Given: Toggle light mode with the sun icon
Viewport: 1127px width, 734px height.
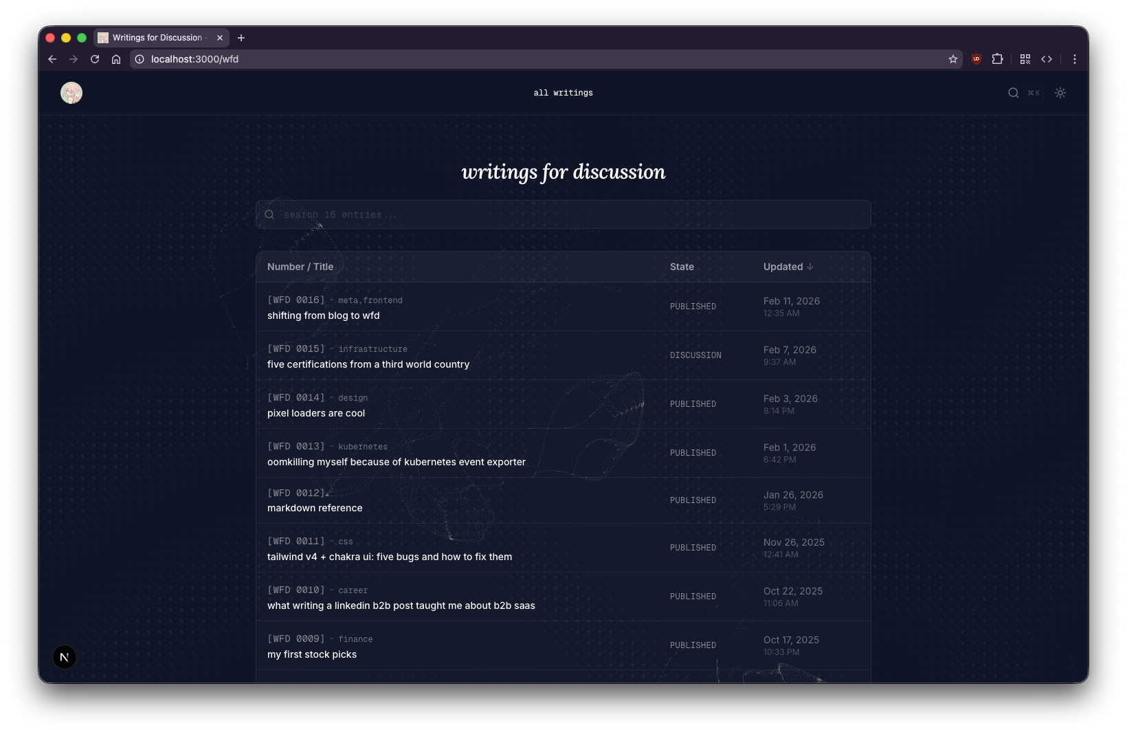Looking at the screenshot, I should pyautogui.click(x=1060, y=93).
